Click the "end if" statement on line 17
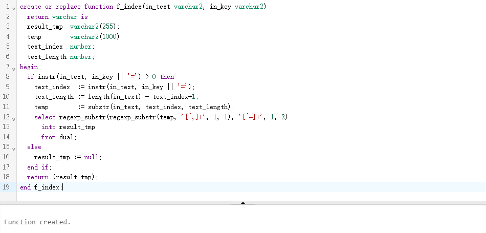The height and width of the screenshot is (233, 486). pyautogui.click(x=39, y=167)
